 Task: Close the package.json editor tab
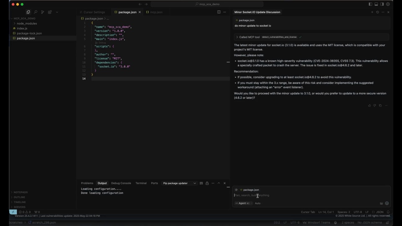(x=140, y=12)
